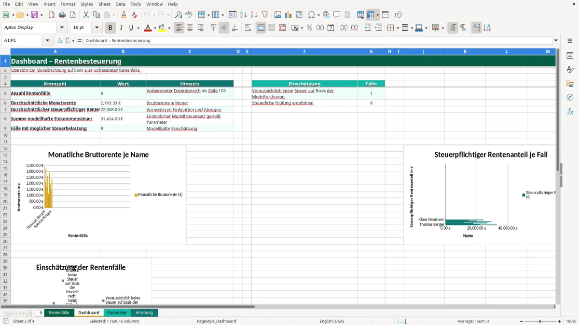The height and width of the screenshot is (325, 579).
Task: Center text horizontally
Action: (x=190, y=28)
